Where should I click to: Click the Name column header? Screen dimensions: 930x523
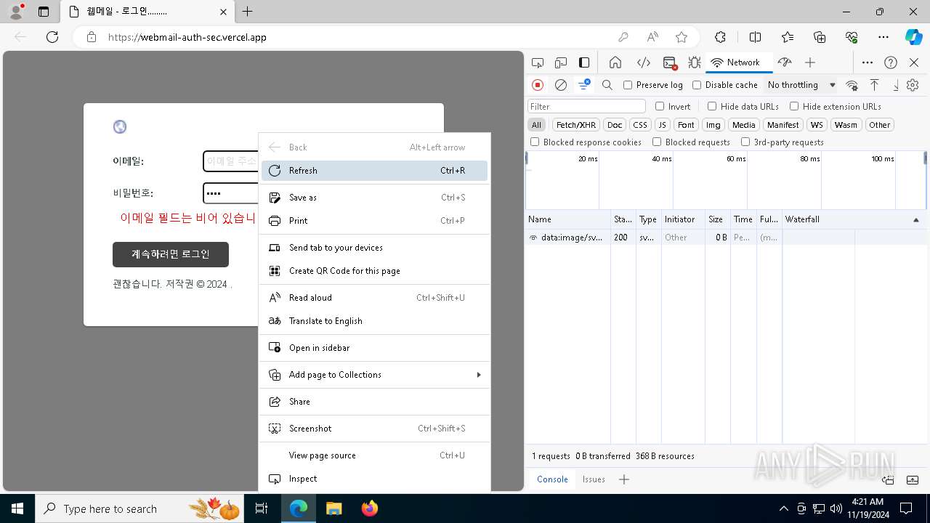point(568,219)
